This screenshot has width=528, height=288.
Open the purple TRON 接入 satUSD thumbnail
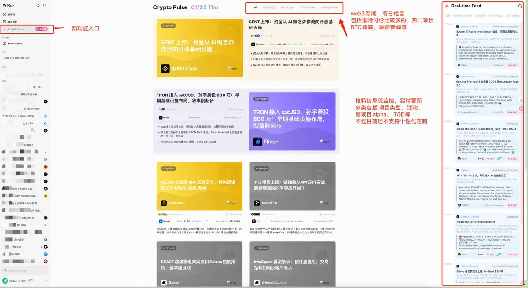[292, 121]
